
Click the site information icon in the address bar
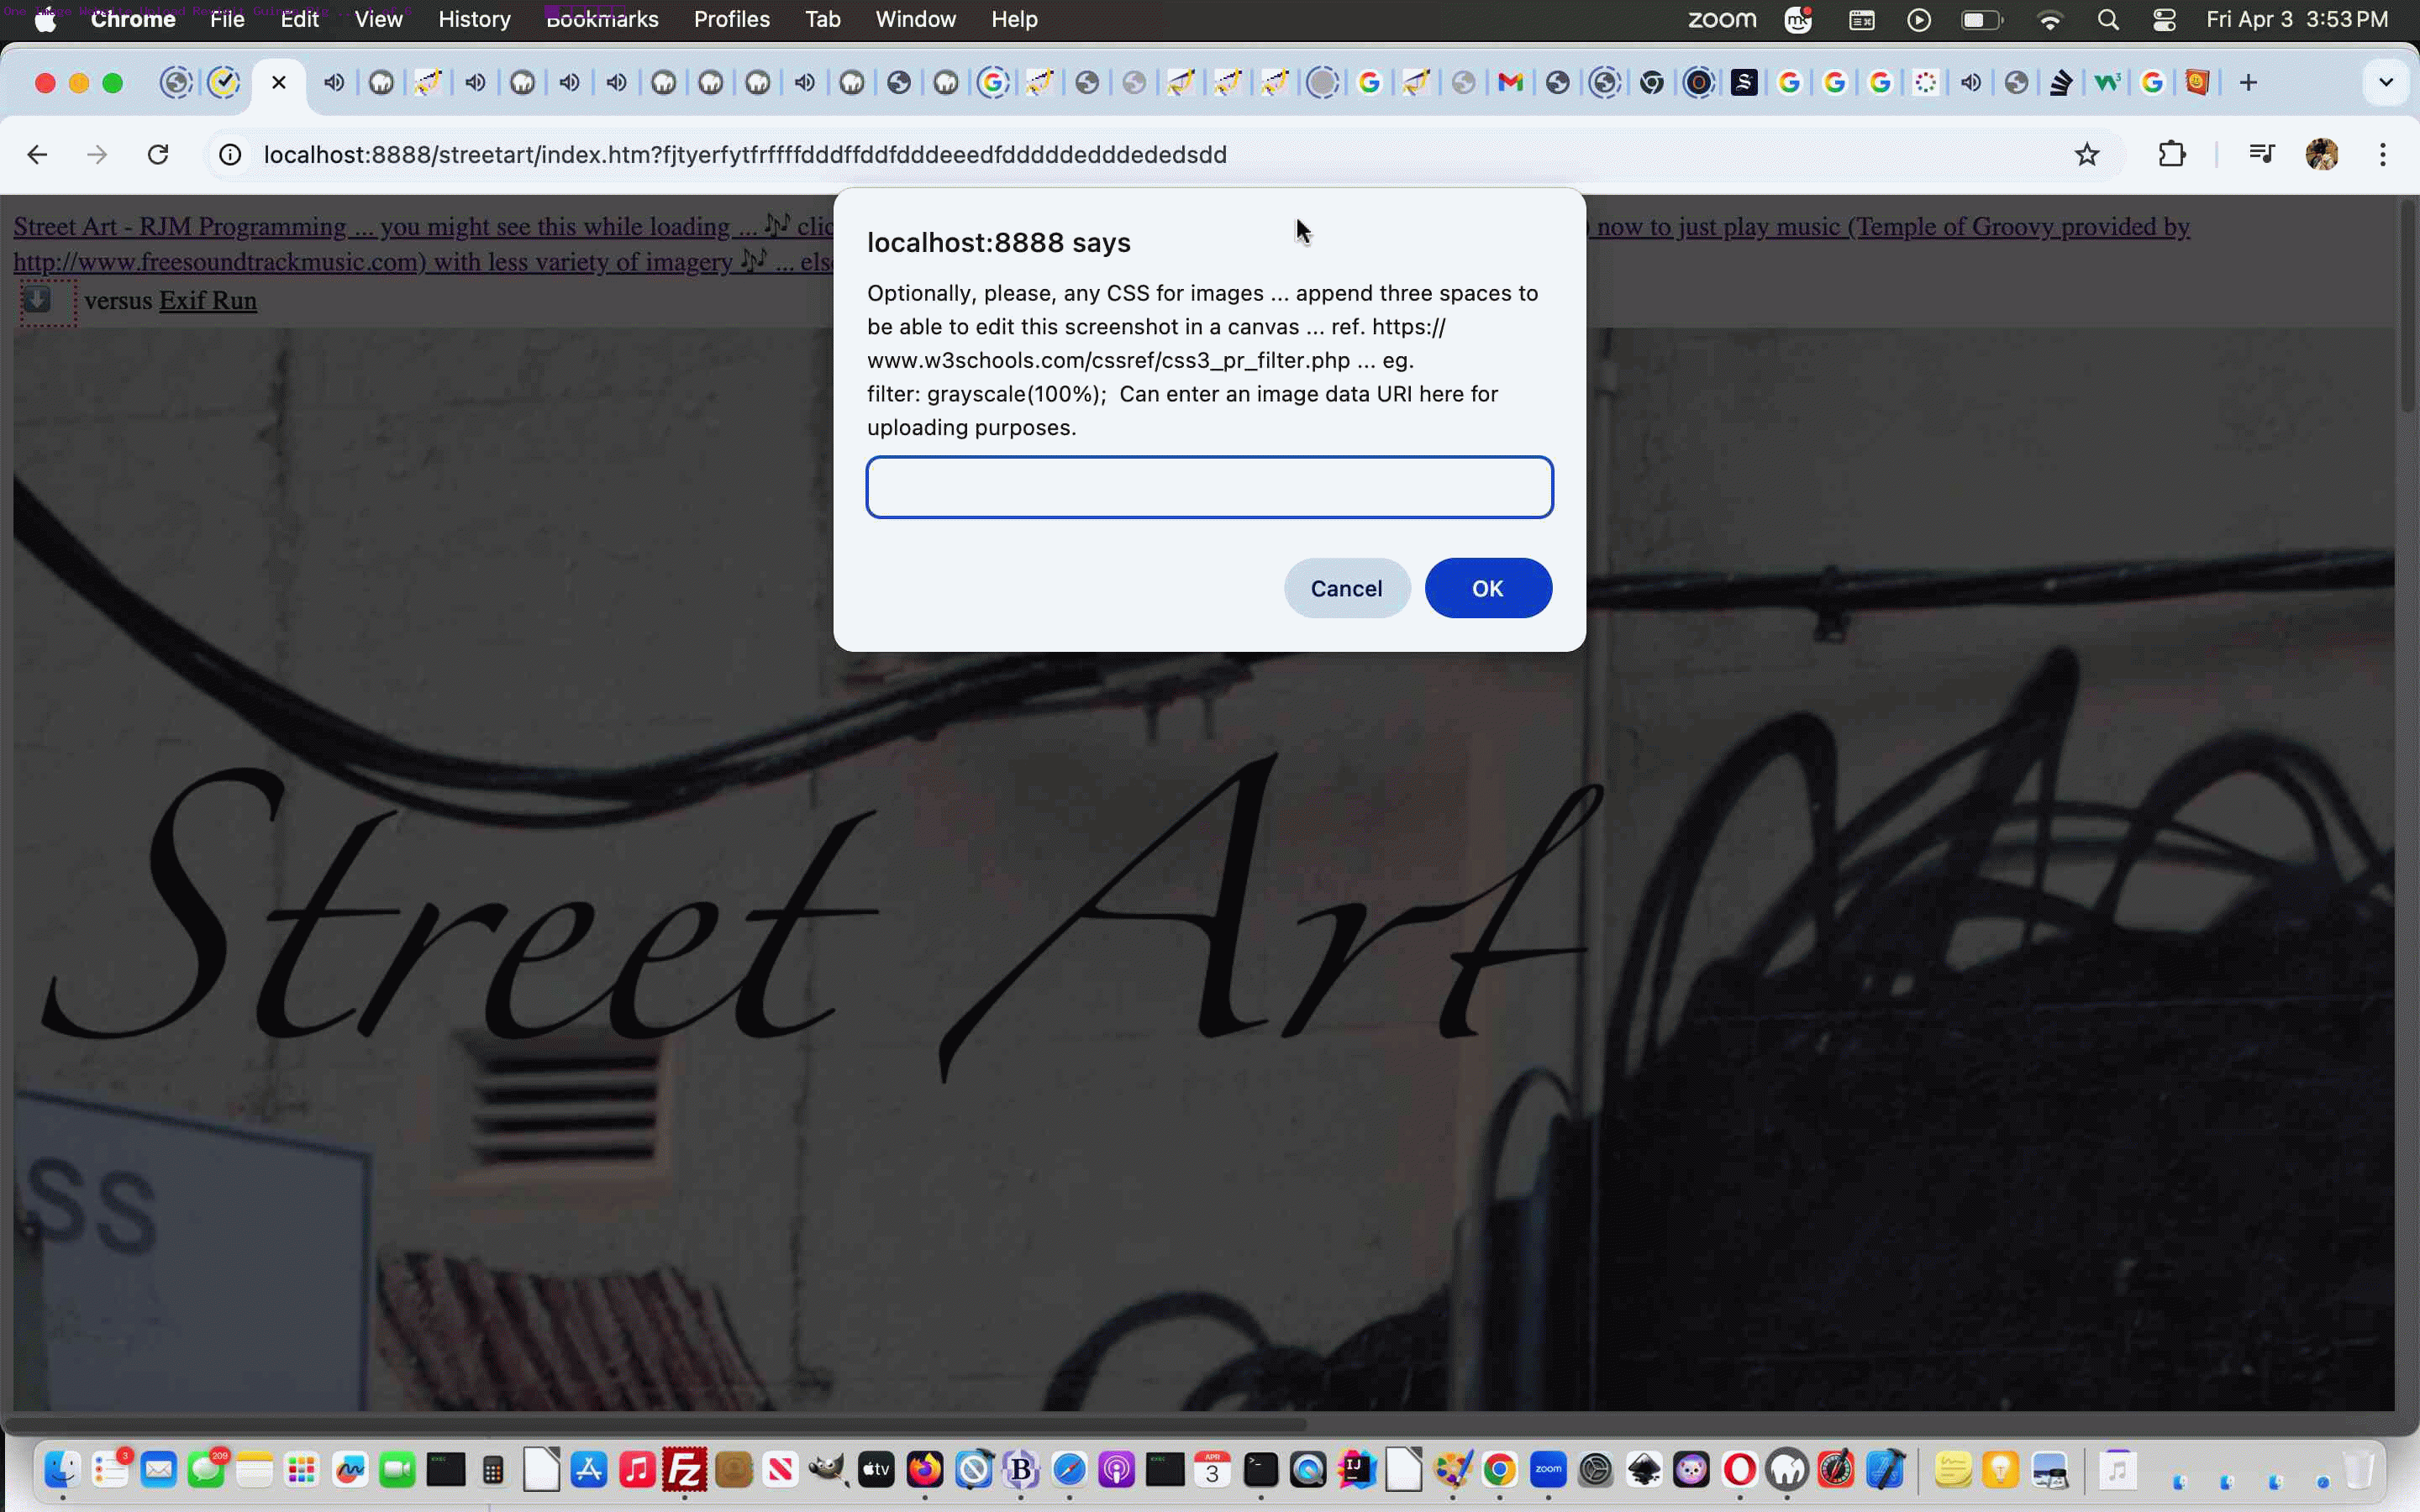pyautogui.click(x=229, y=155)
